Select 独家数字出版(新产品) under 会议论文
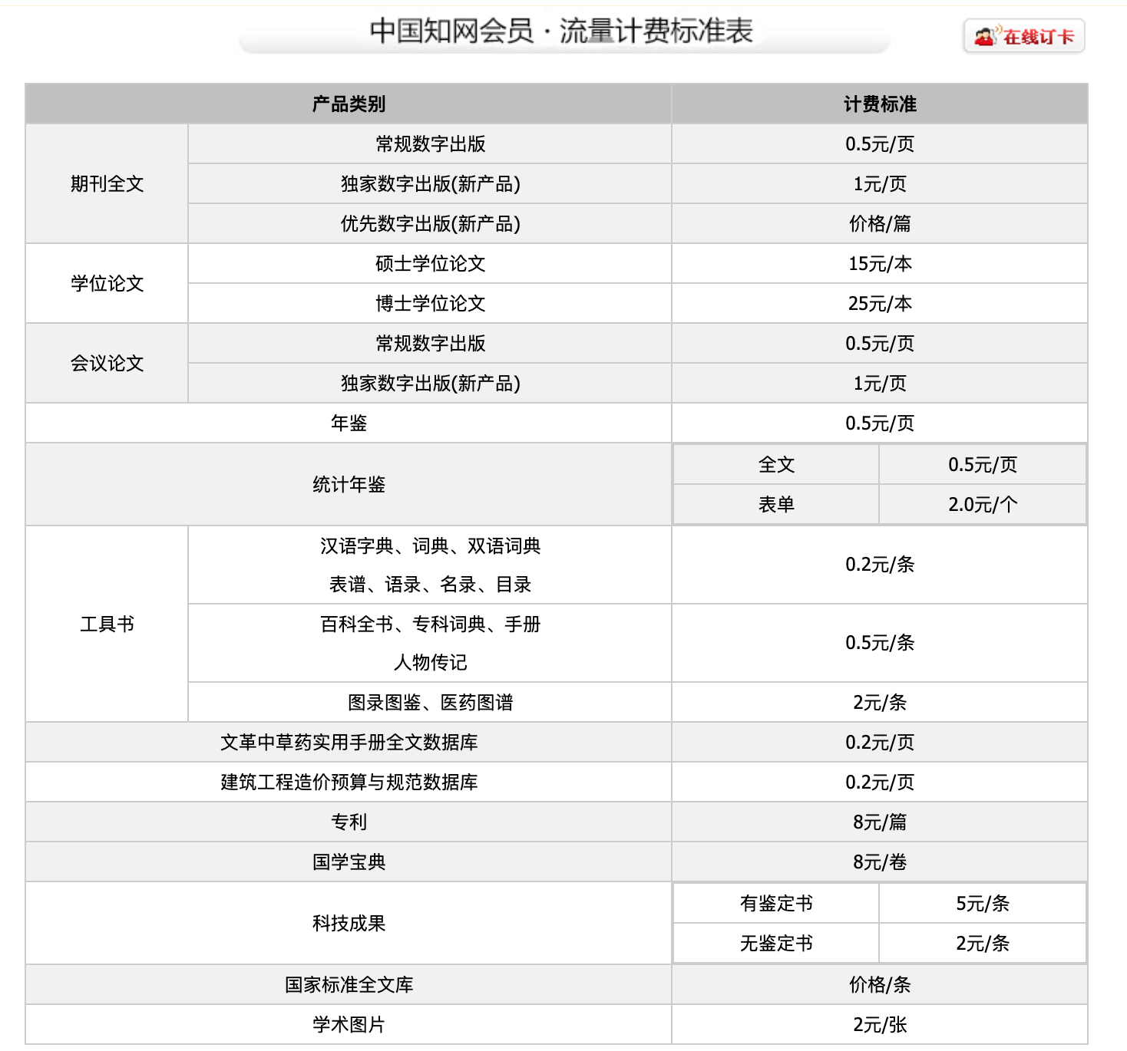1127x1051 pixels. click(430, 383)
